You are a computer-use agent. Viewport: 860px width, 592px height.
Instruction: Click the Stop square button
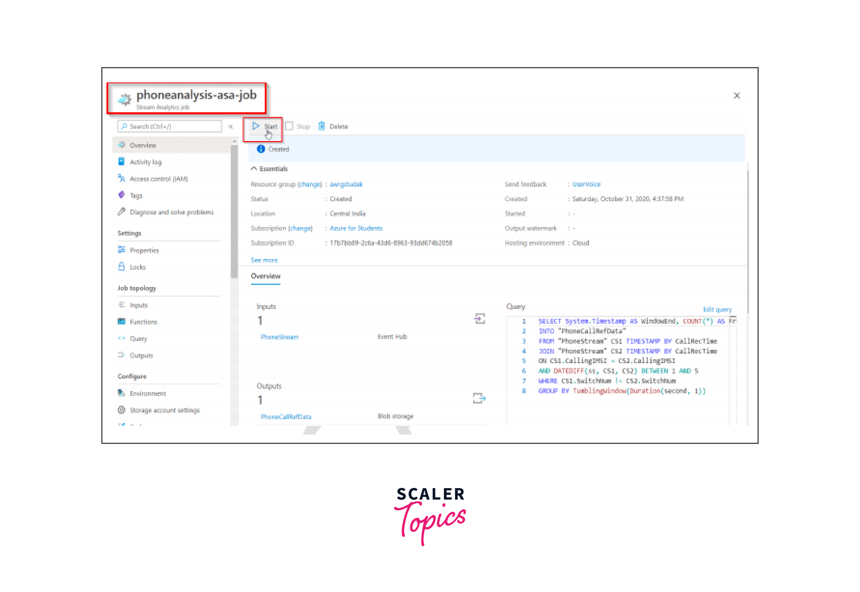pos(290,126)
